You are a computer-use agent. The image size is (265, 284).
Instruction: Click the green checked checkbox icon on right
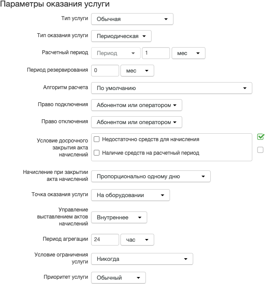pyautogui.click(x=261, y=137)
